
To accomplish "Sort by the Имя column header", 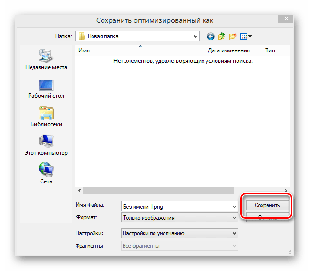I will 140,50.
